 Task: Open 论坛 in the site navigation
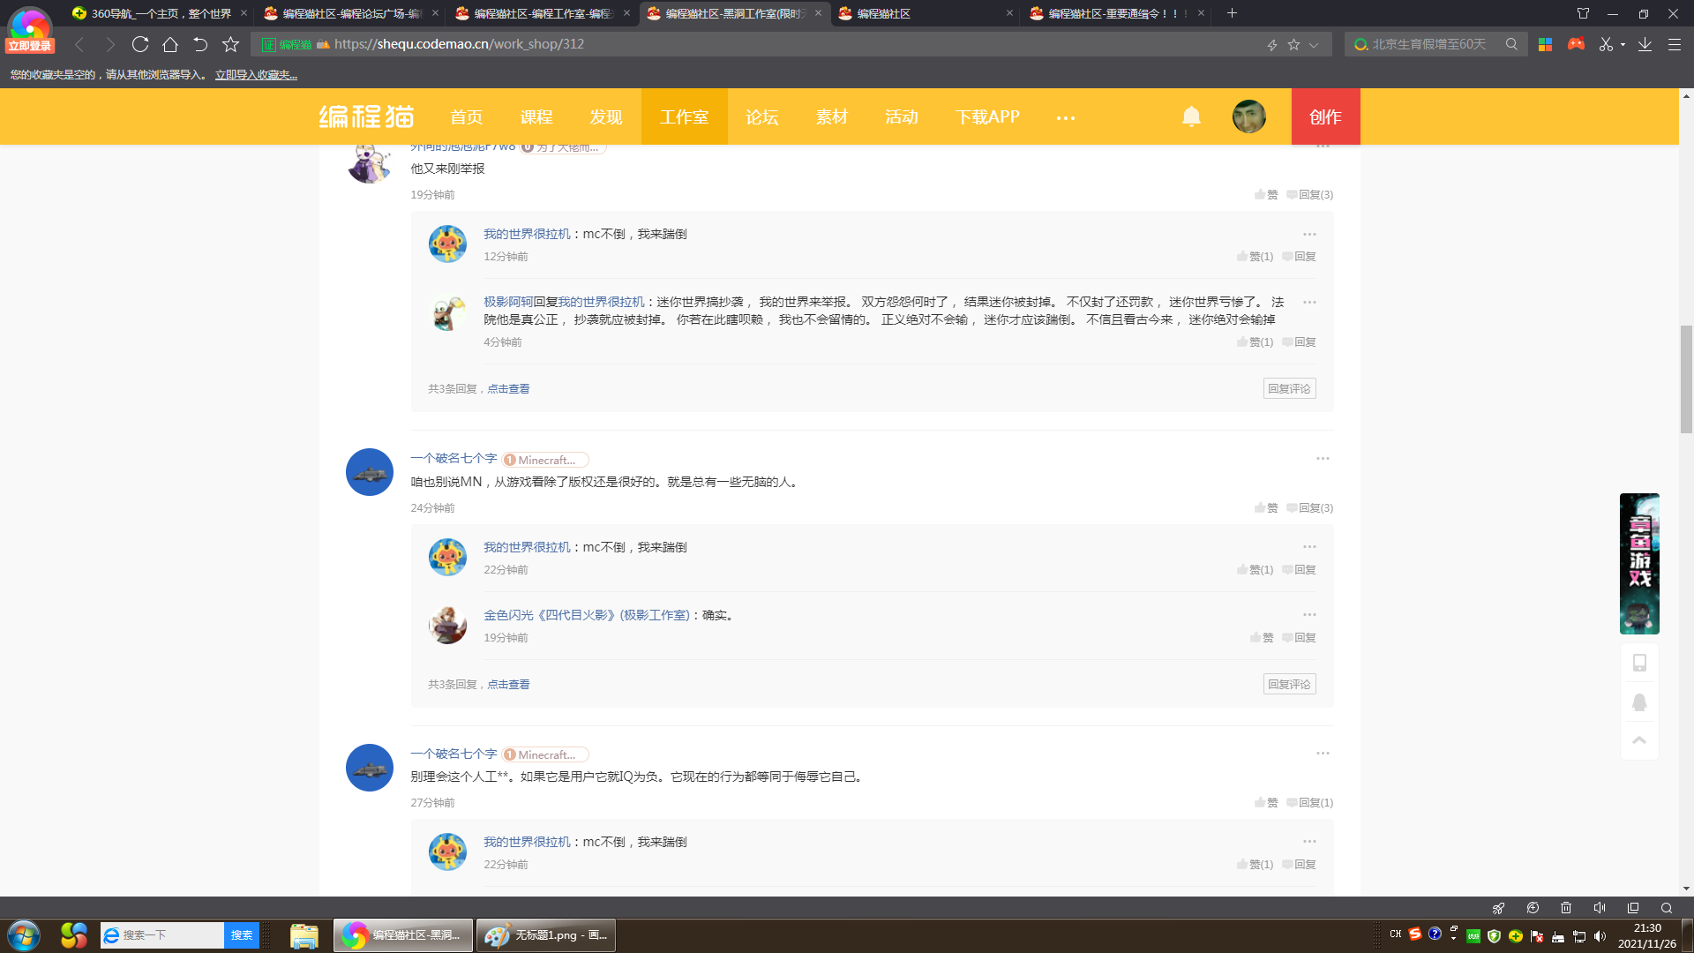coord(761,116)
